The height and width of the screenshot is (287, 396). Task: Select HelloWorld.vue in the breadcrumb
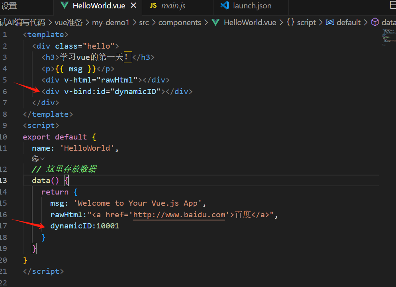point(250,22)
